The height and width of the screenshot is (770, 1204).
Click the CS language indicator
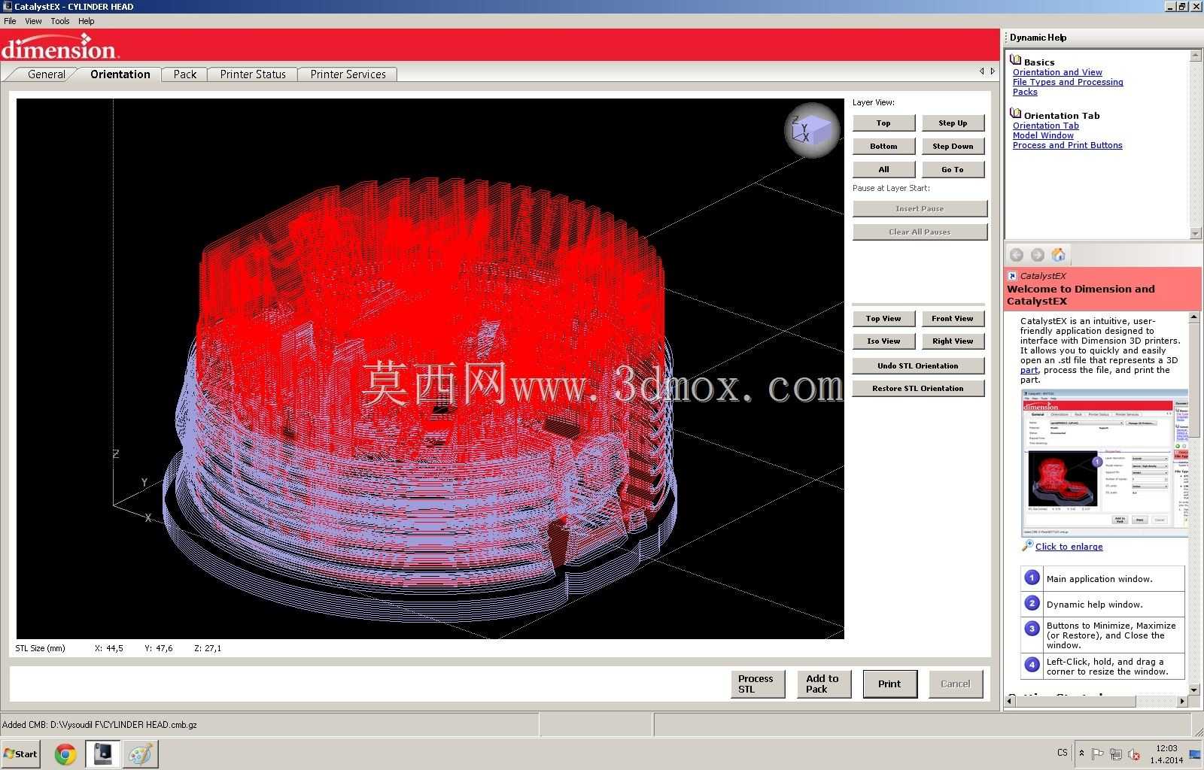pyautogui.click(x=1062, y=753)
